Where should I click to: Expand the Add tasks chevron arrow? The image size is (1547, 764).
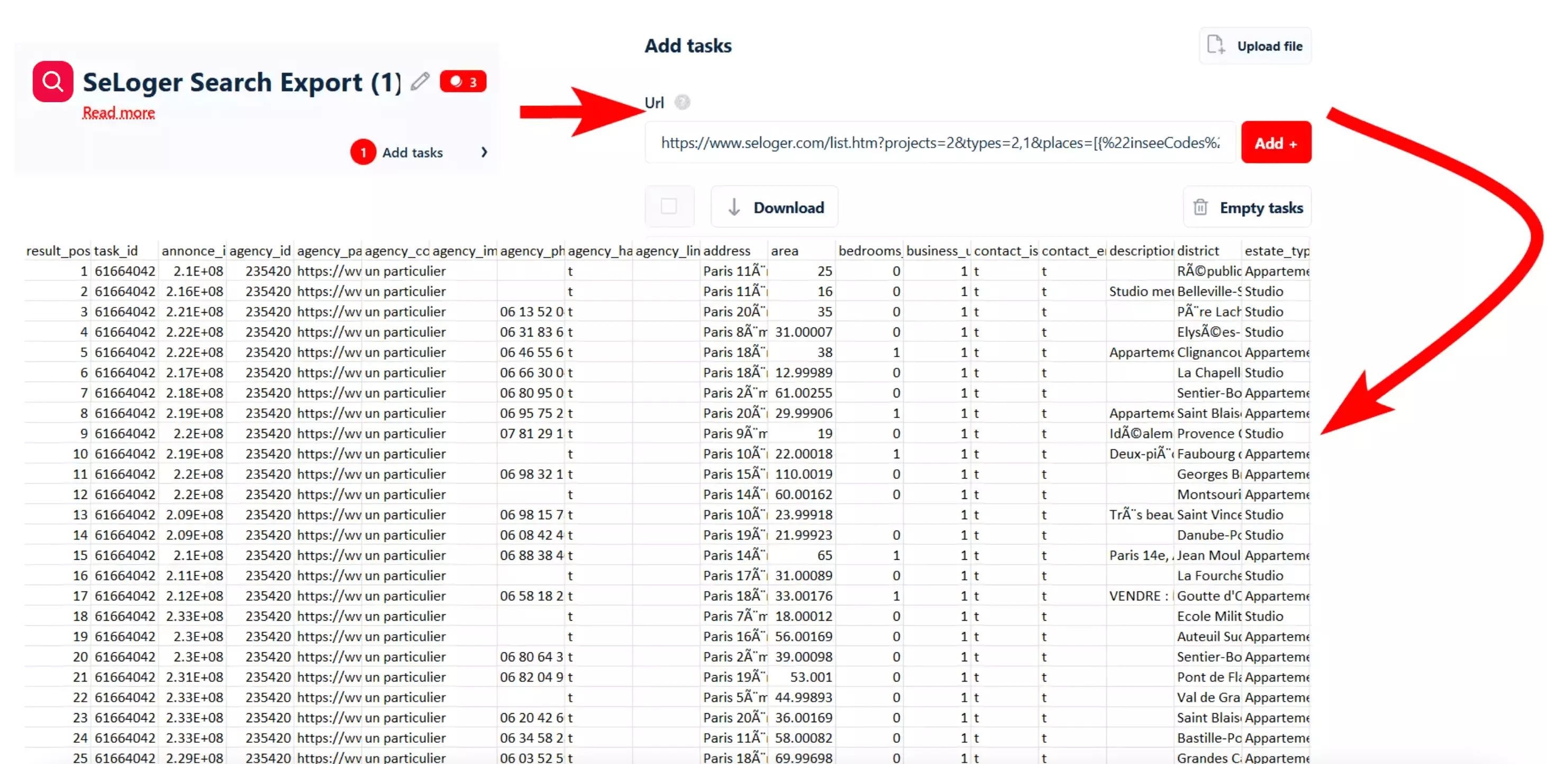coord(484,152)
